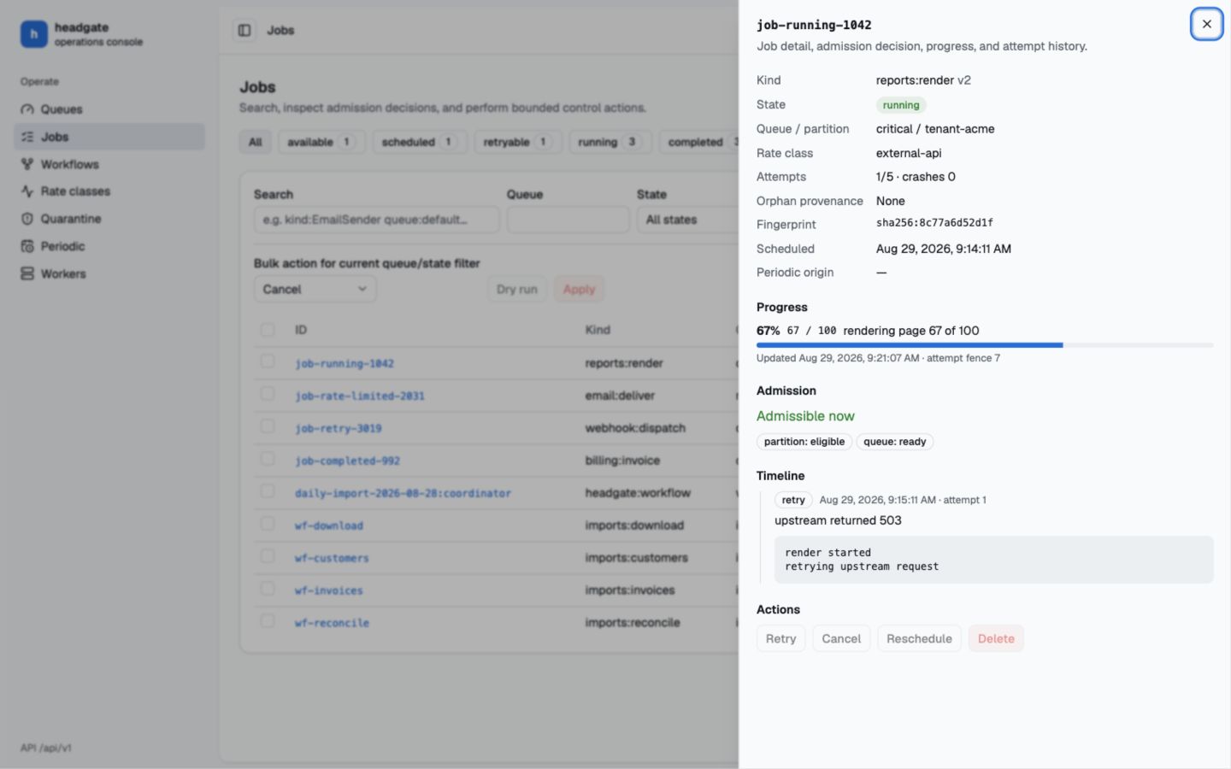Select the running filter tab
1231x769 pixels.
610,142
